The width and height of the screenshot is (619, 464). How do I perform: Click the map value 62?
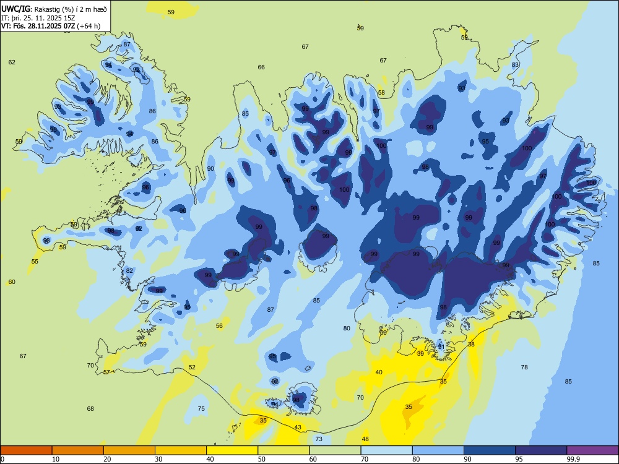coord(12,62)
